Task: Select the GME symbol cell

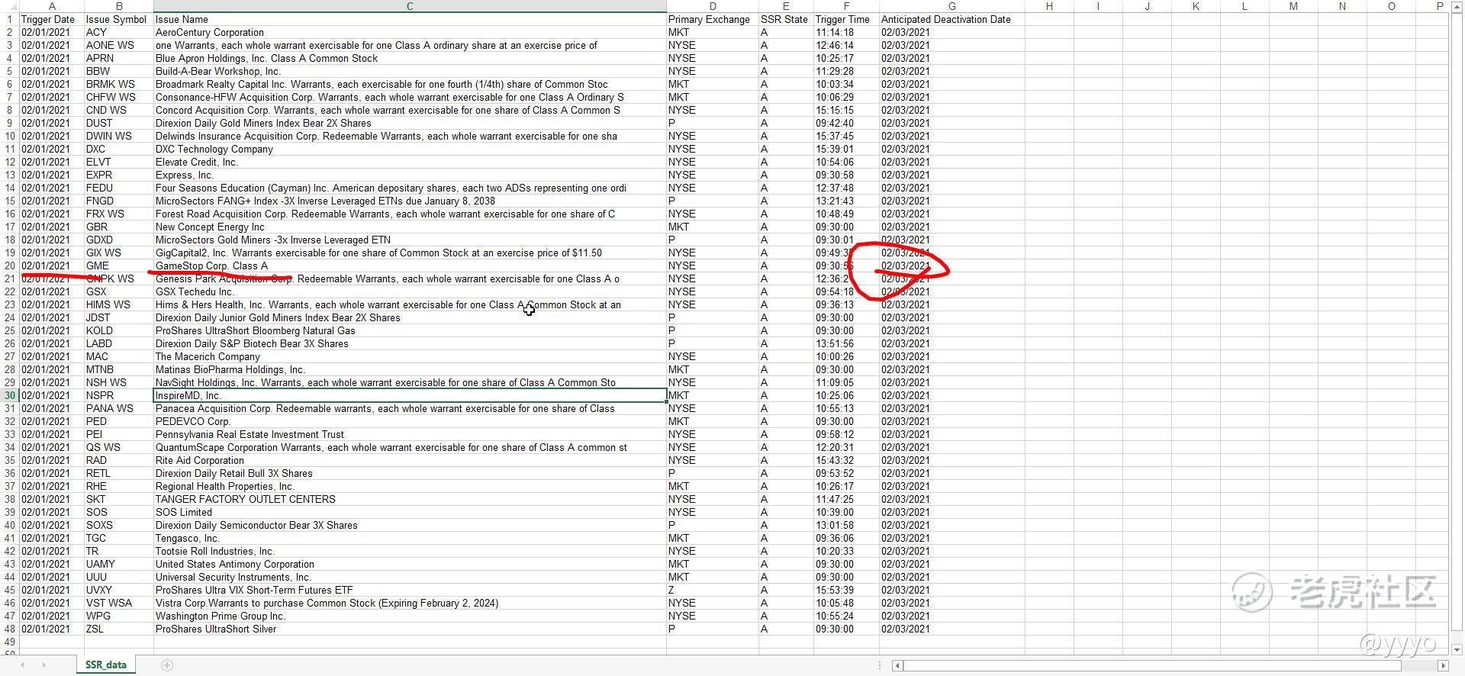Action: (119, 266)
